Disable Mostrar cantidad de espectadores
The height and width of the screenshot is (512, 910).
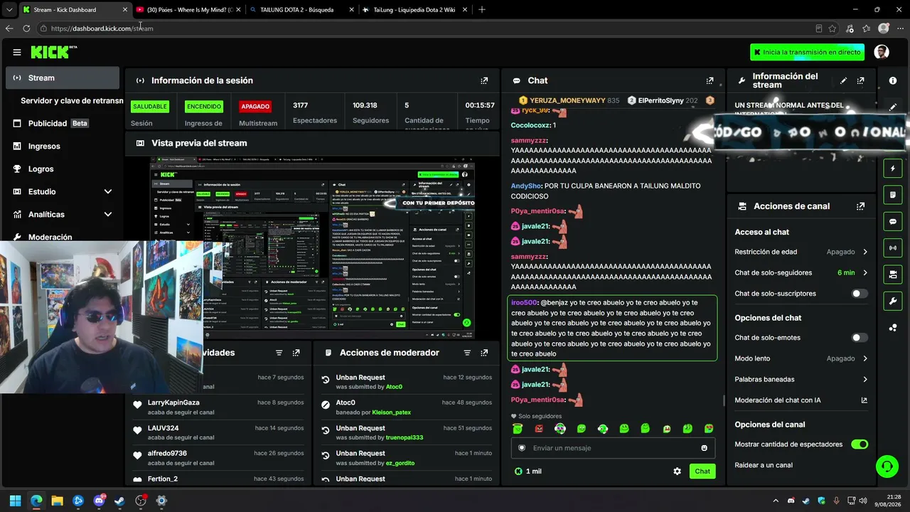tap(860, 444)
